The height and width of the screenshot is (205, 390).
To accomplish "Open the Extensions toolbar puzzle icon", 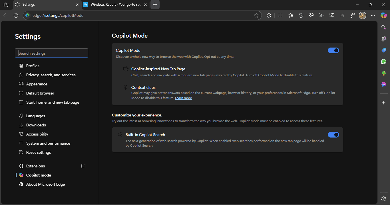I will tap(269, 15).
